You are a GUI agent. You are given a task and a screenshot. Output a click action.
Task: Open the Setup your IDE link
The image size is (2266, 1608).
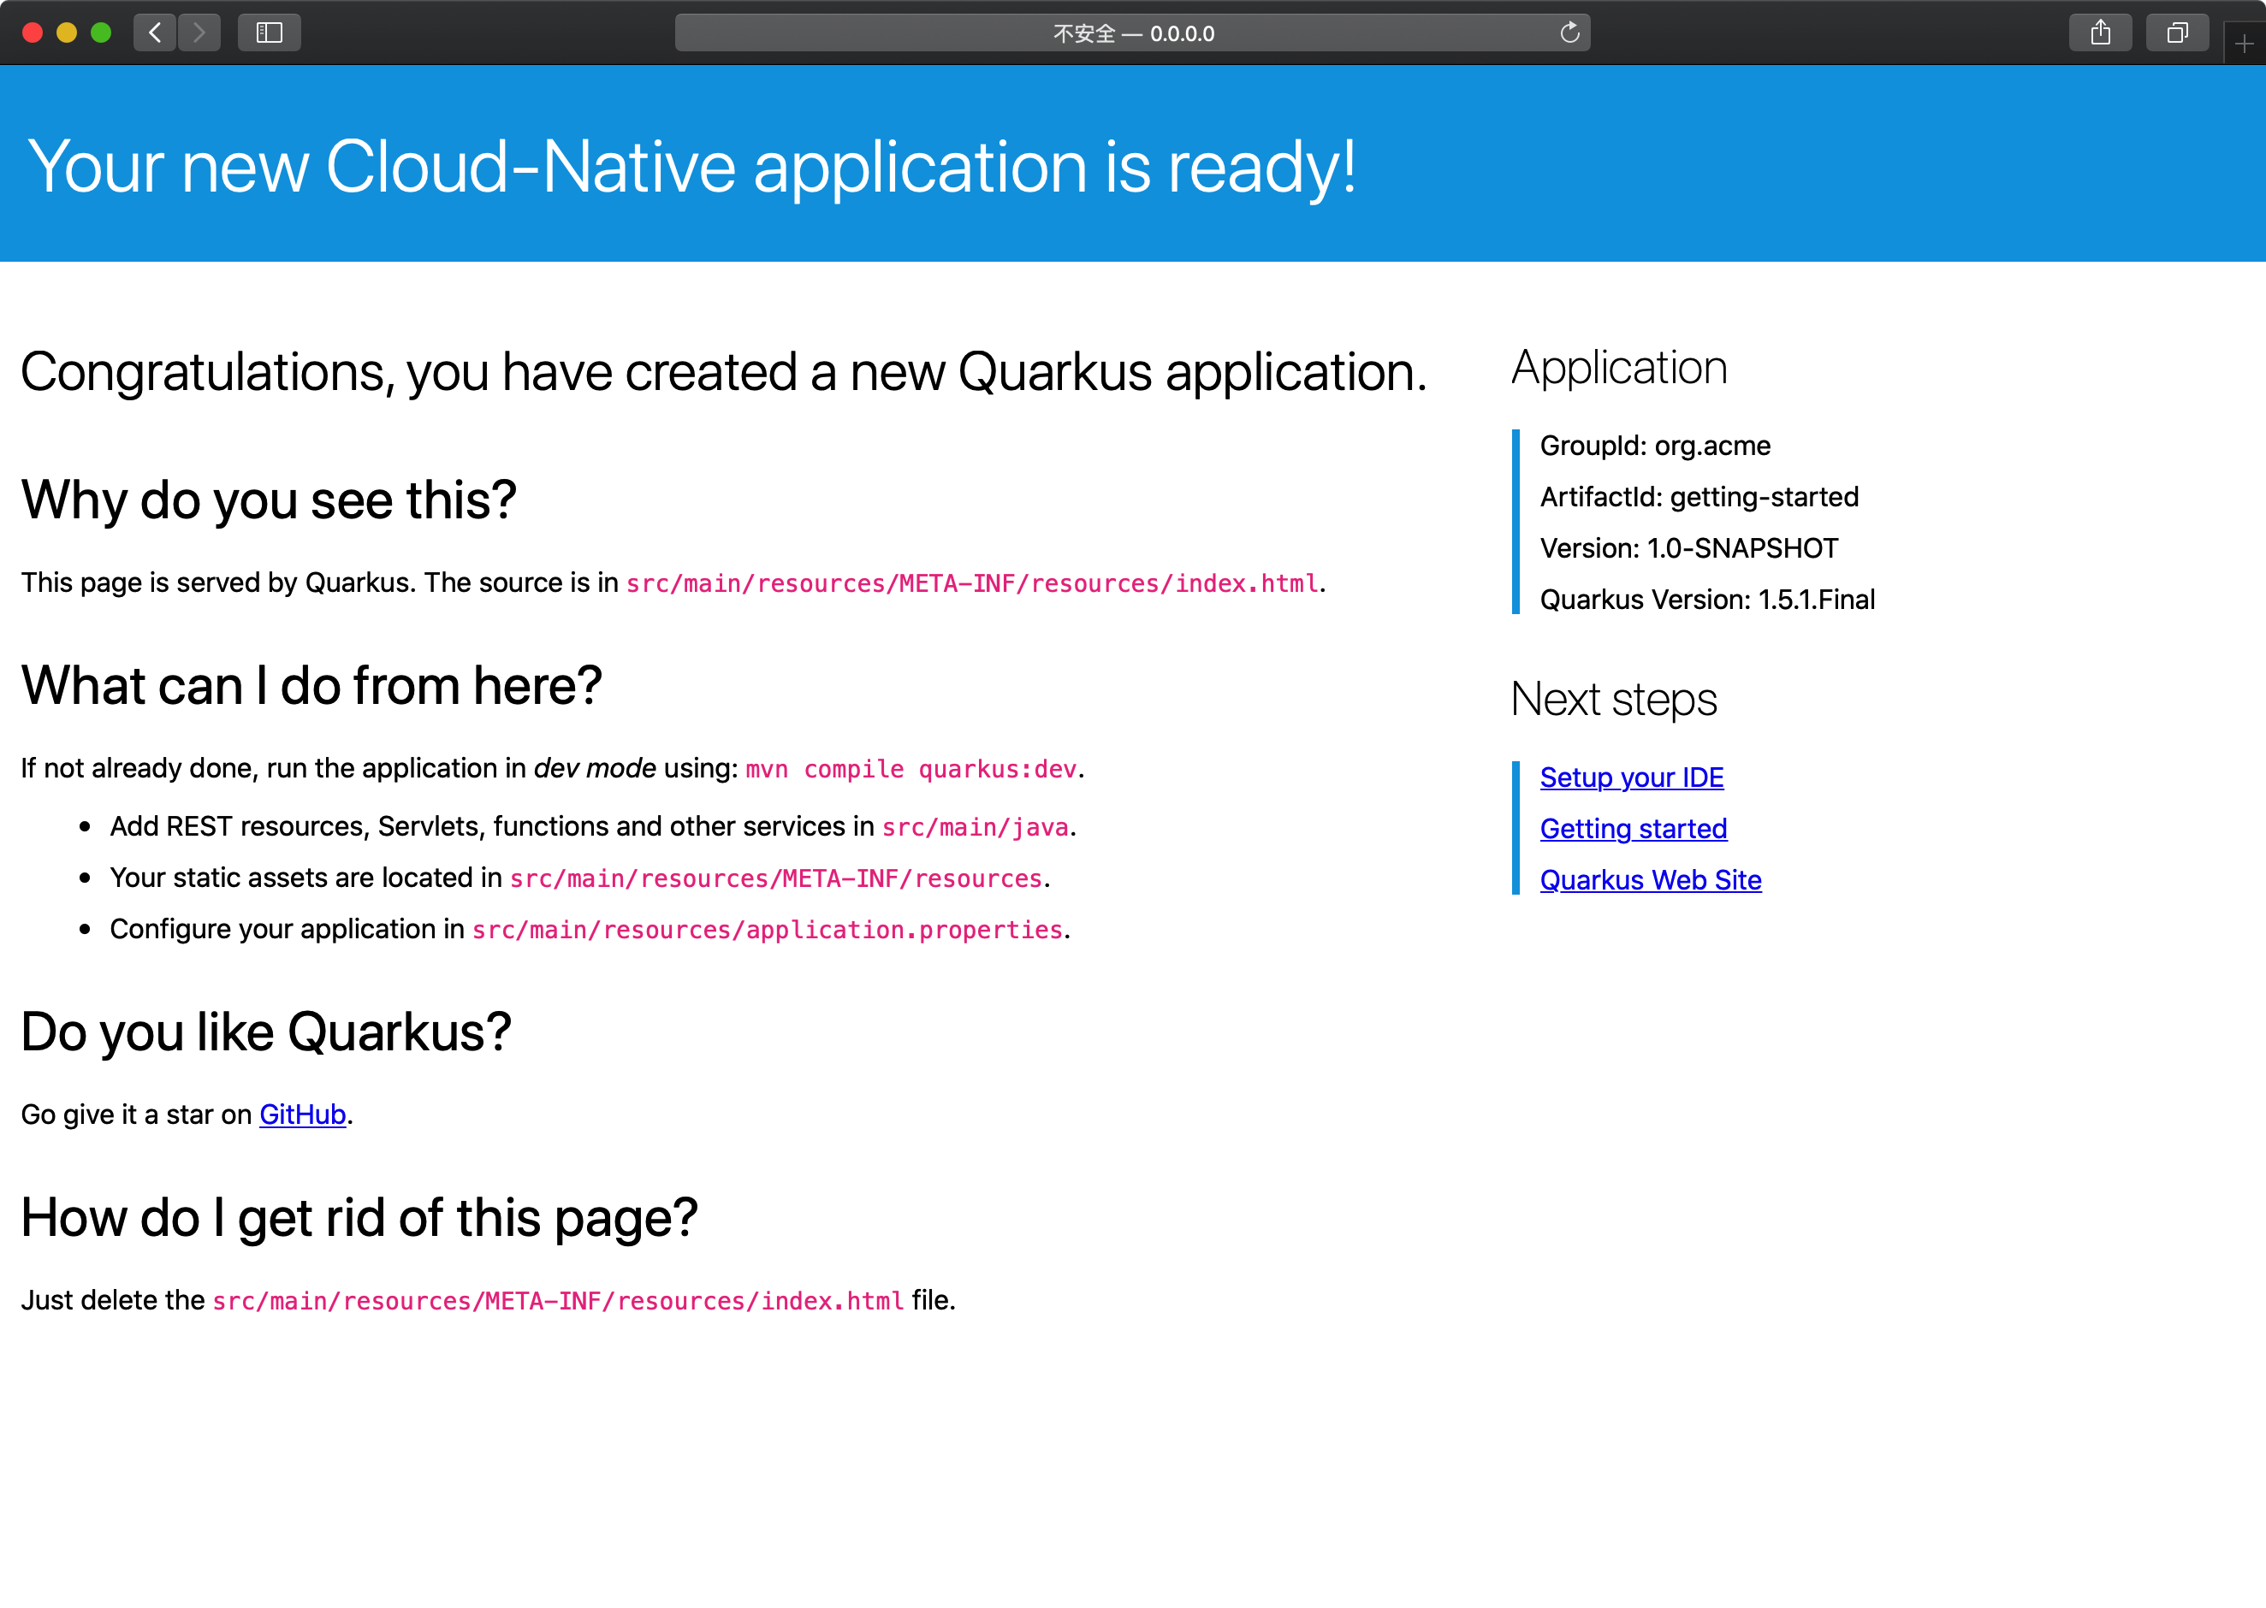tap(1630, 777)
